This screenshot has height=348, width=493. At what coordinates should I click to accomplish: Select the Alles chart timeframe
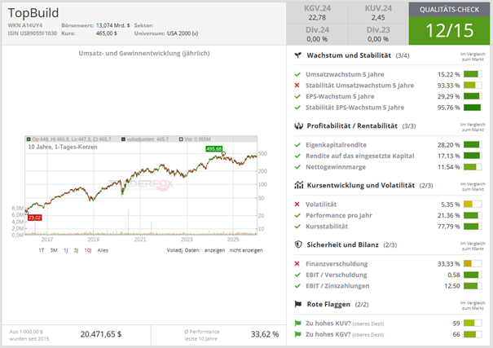[x=103, y=250]
